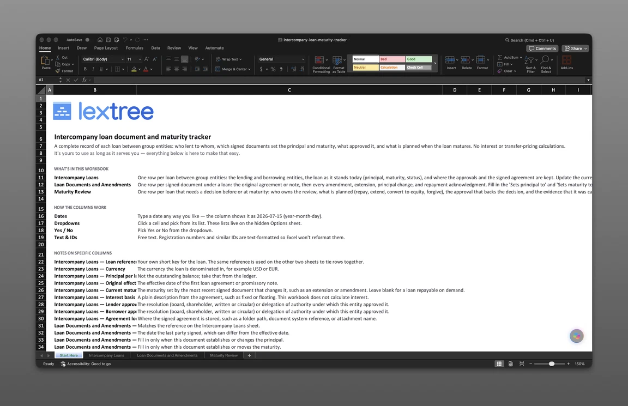Screen dimensions: 628x406
Task: Click the Cut scissors icon
Action: coord(58,58)
